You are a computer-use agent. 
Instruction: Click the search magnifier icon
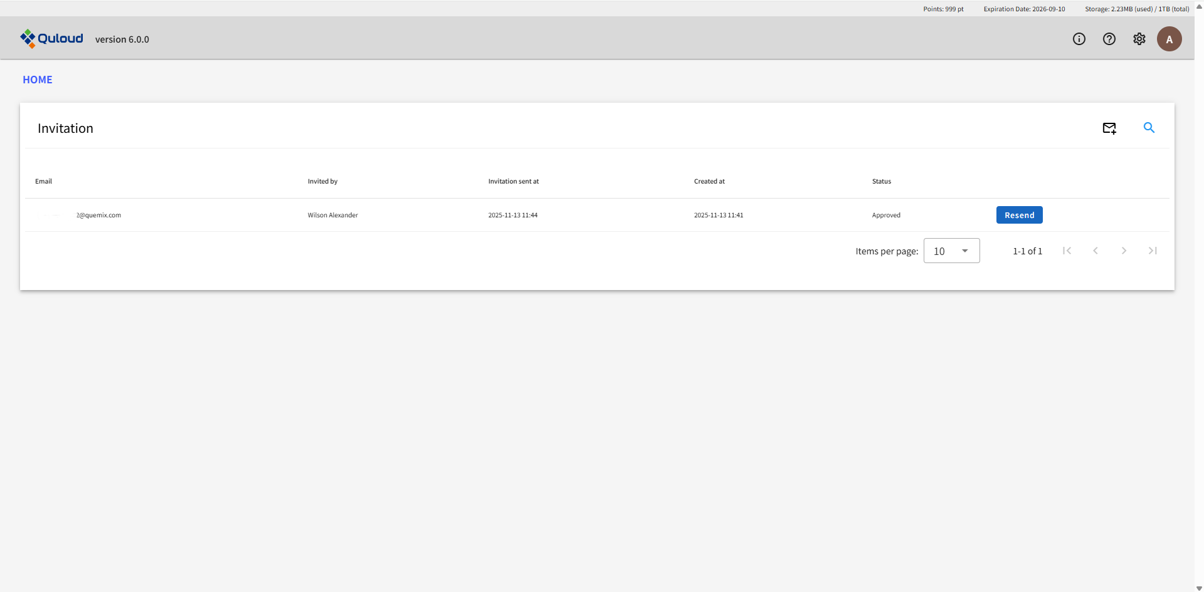[1149, 128]
